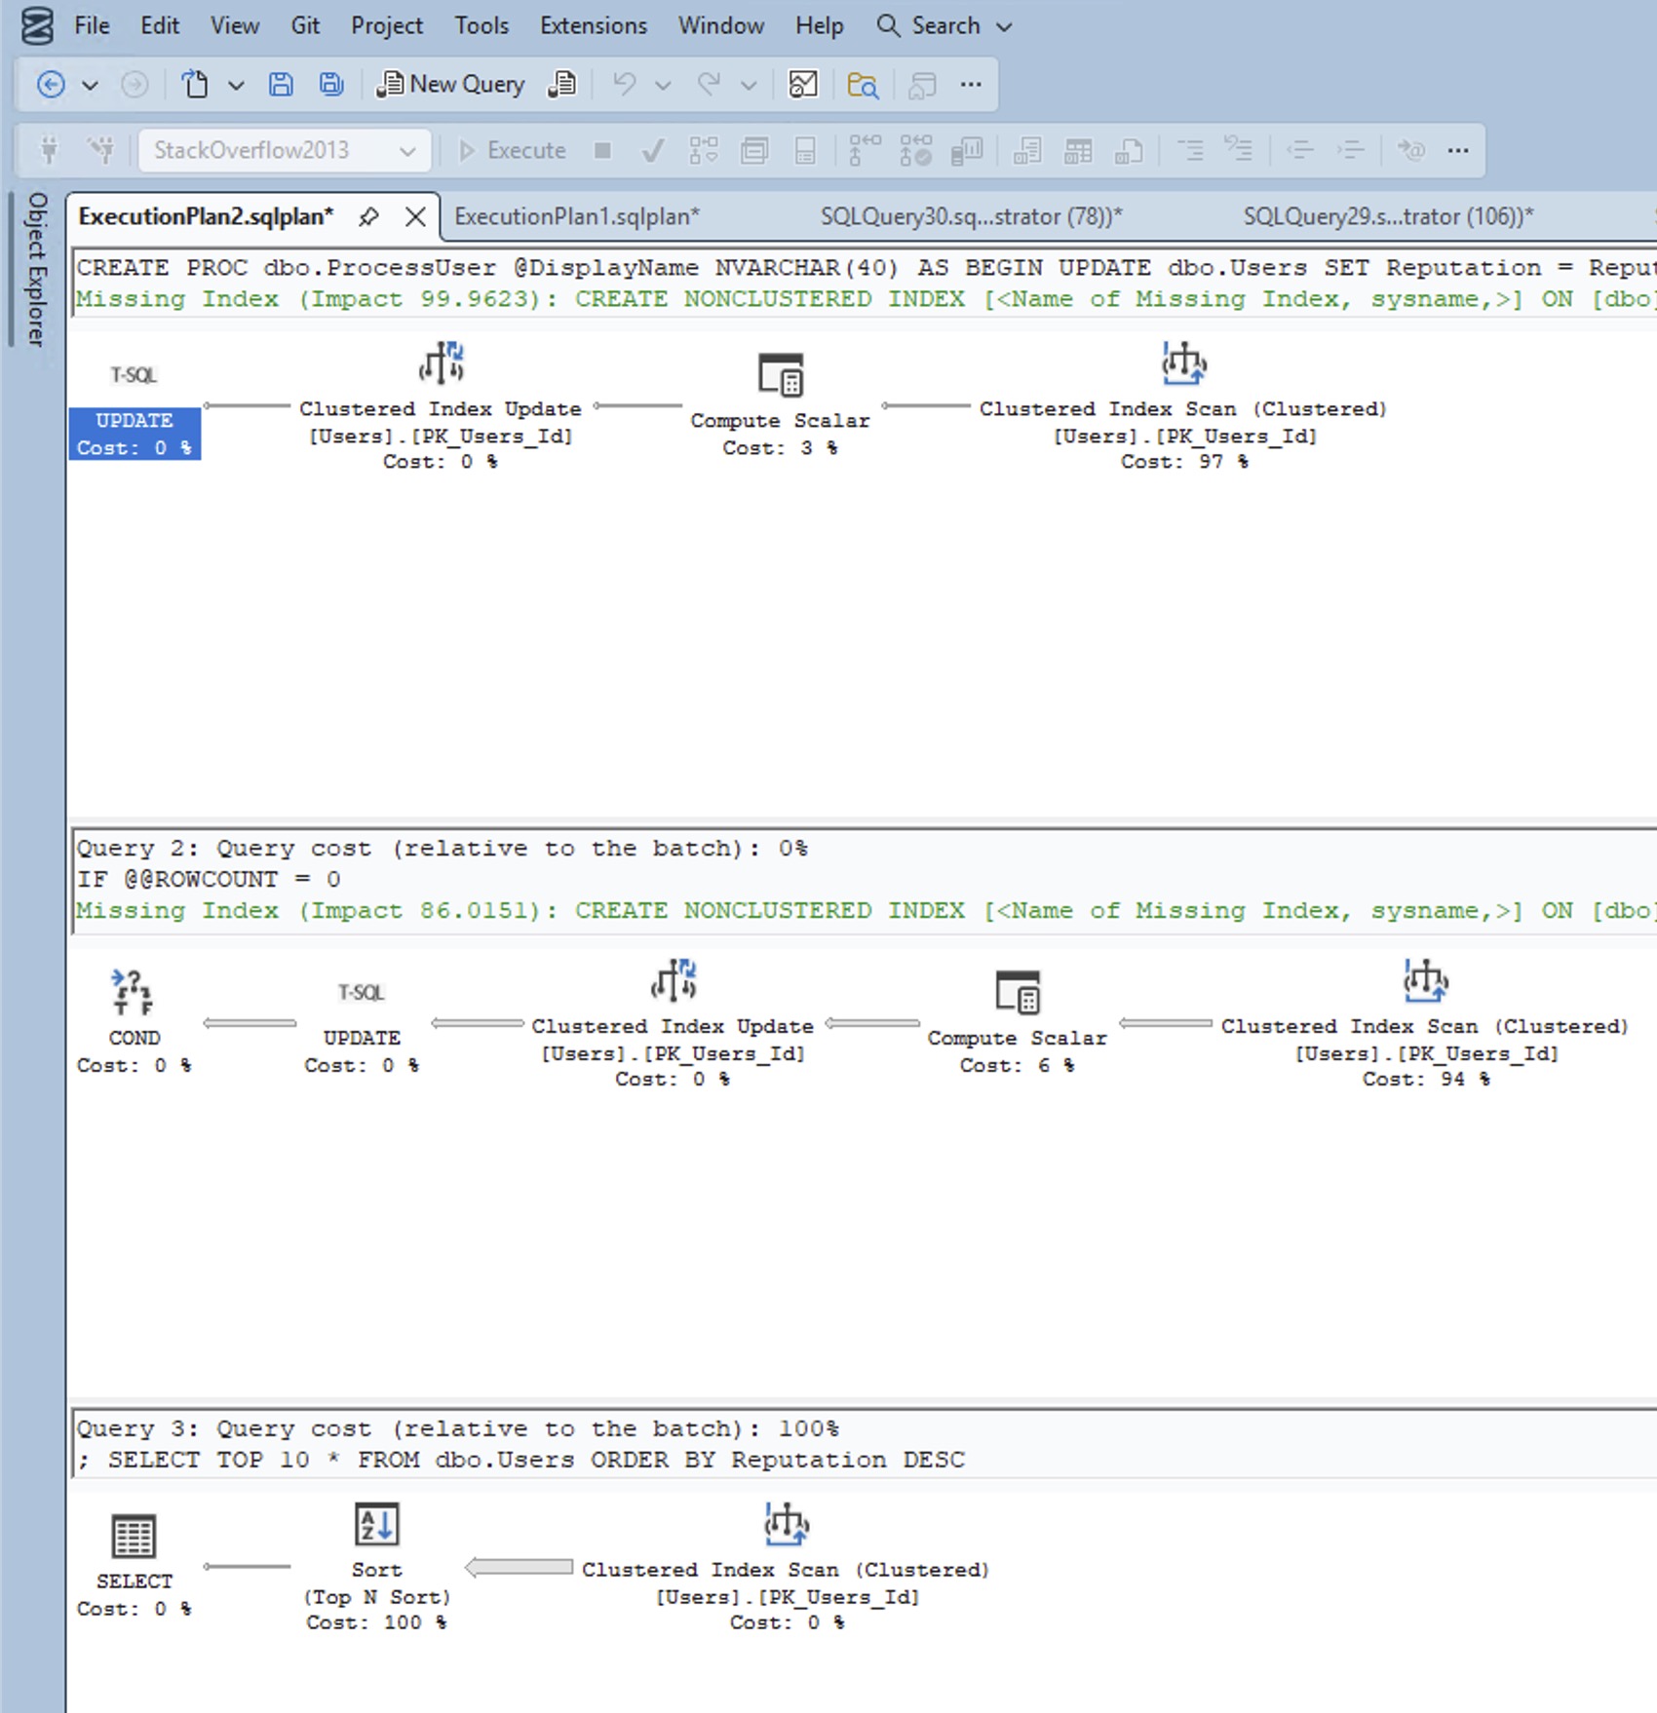Open the Activity Monitor icon
Screen dimensions: 1657x1713
(802, 85)
